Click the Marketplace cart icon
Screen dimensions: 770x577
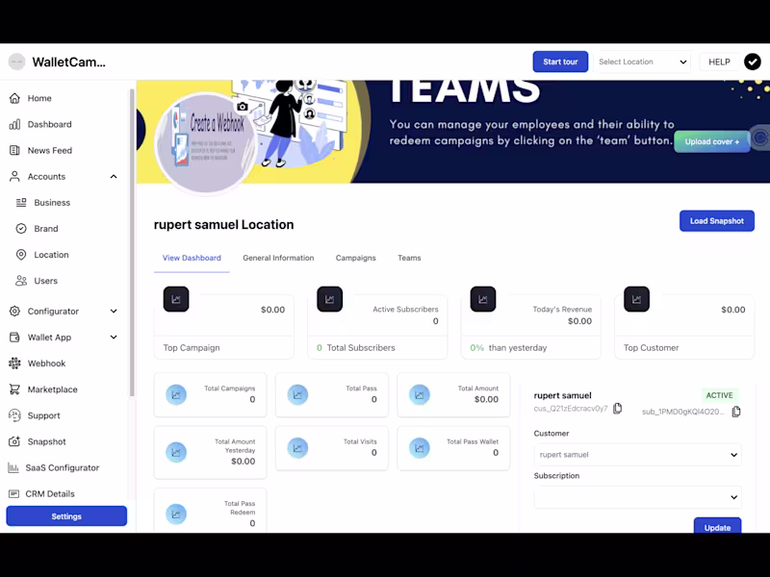(14, 389)
